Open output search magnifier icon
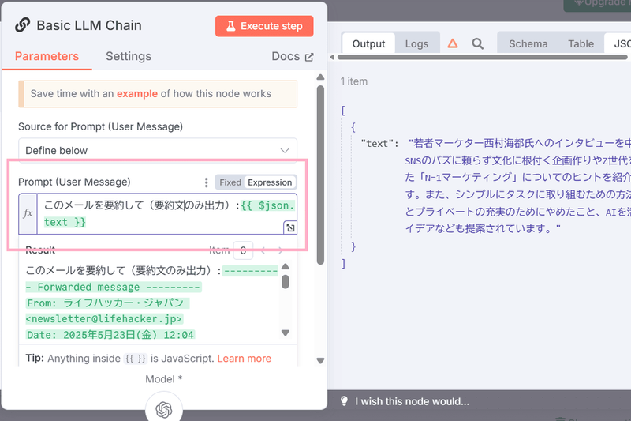 [x=478, y=43]
